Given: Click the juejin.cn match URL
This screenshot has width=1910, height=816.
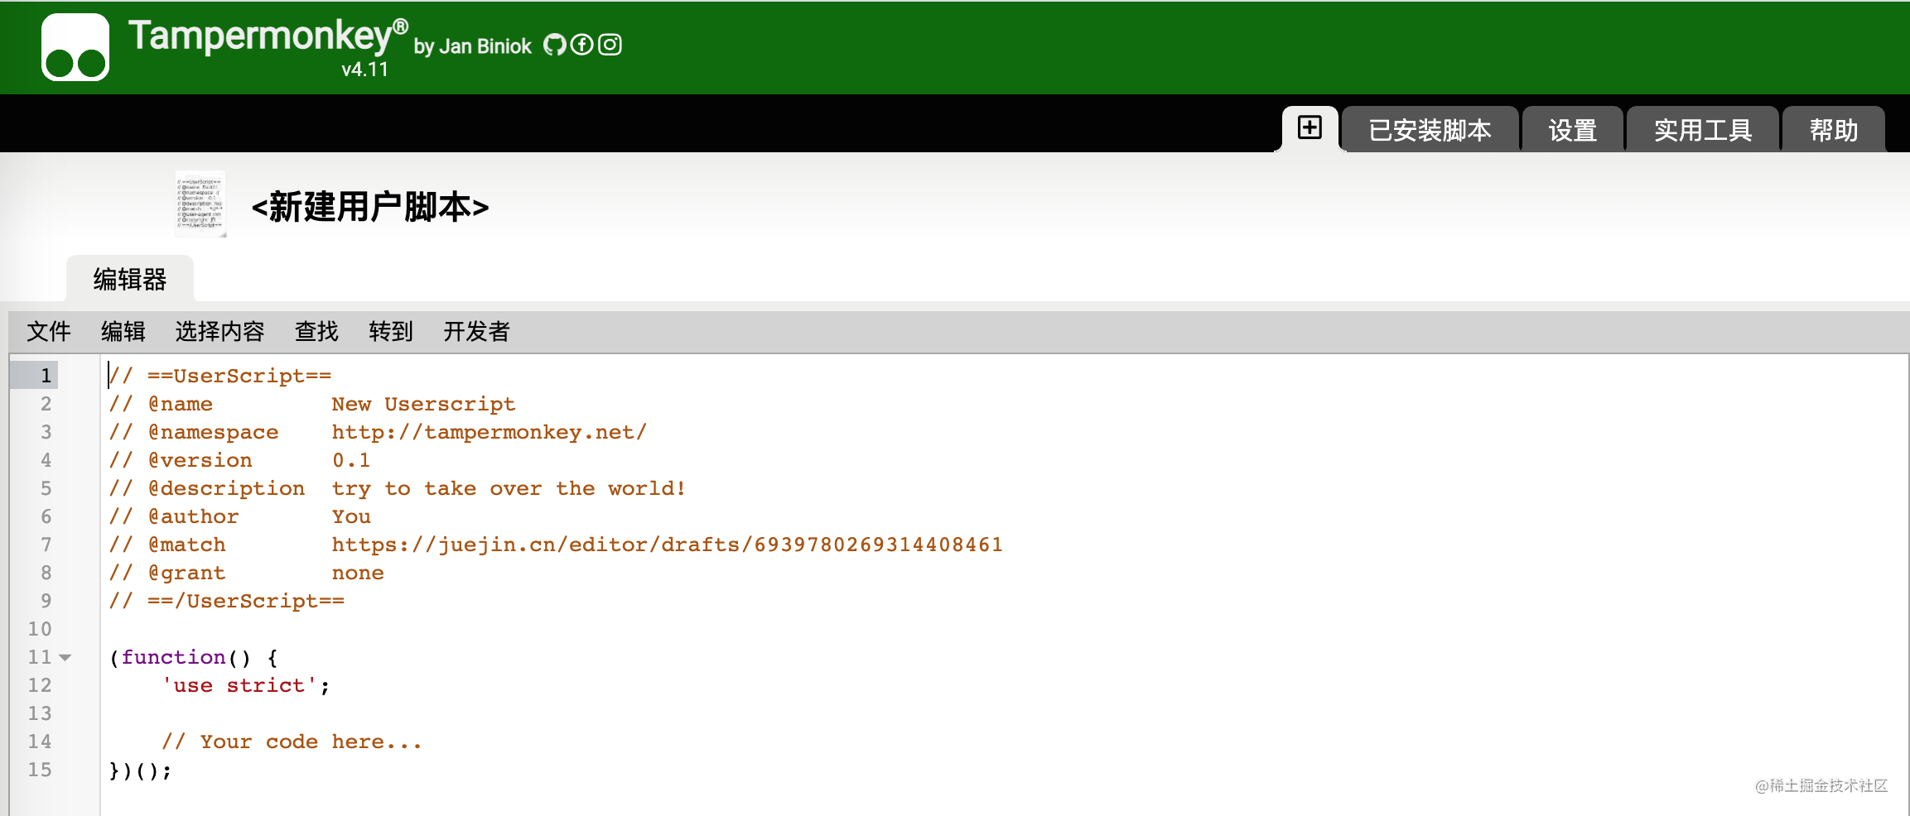Looking at the screenshot, I should 668,545.
